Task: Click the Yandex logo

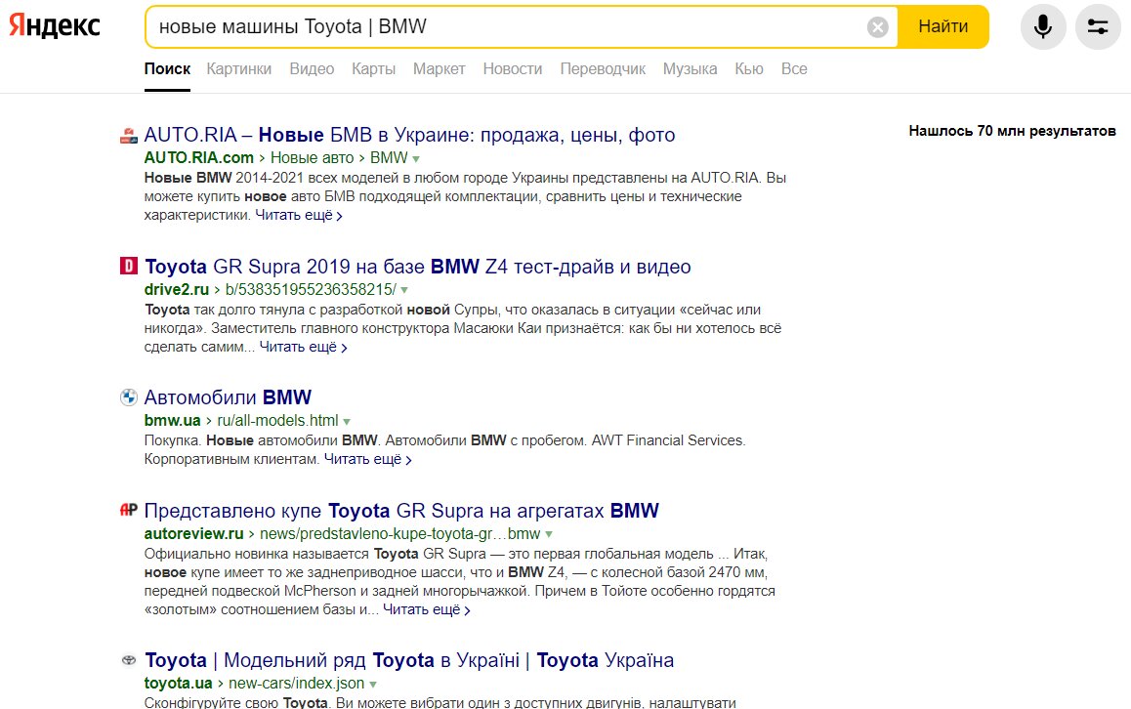Action: click(x=54, y=26)
